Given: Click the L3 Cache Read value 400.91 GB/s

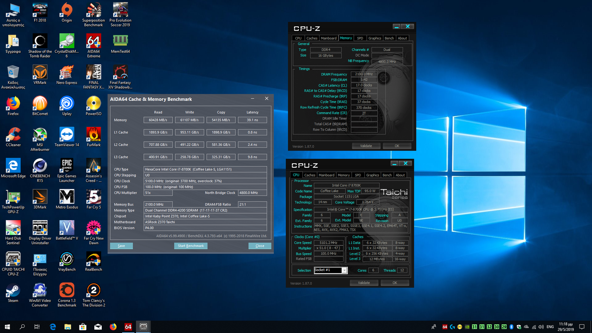Looking at the screenshot, I should 158,157.
